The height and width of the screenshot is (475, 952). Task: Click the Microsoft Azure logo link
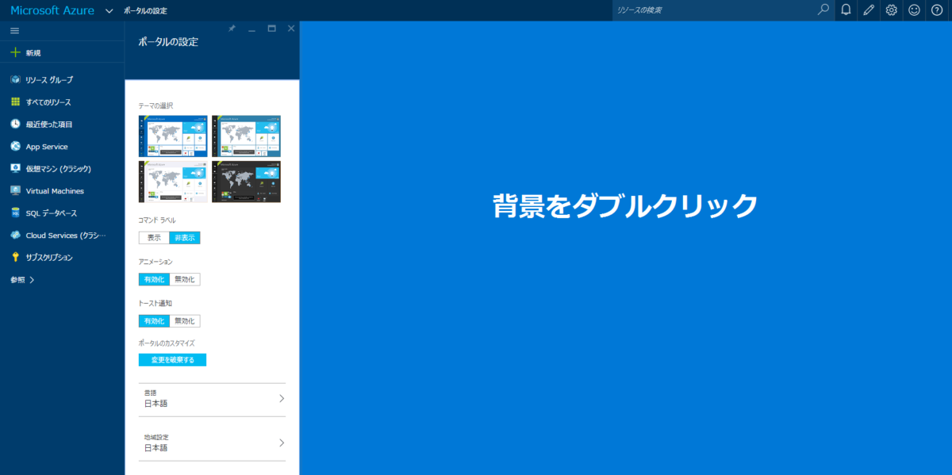tap(52, 10)
